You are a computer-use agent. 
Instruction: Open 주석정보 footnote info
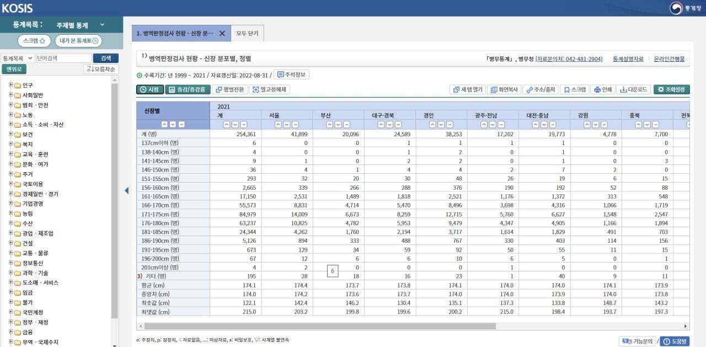[292, 74]
